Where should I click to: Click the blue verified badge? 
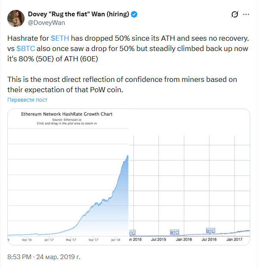(x=134, y=14)
